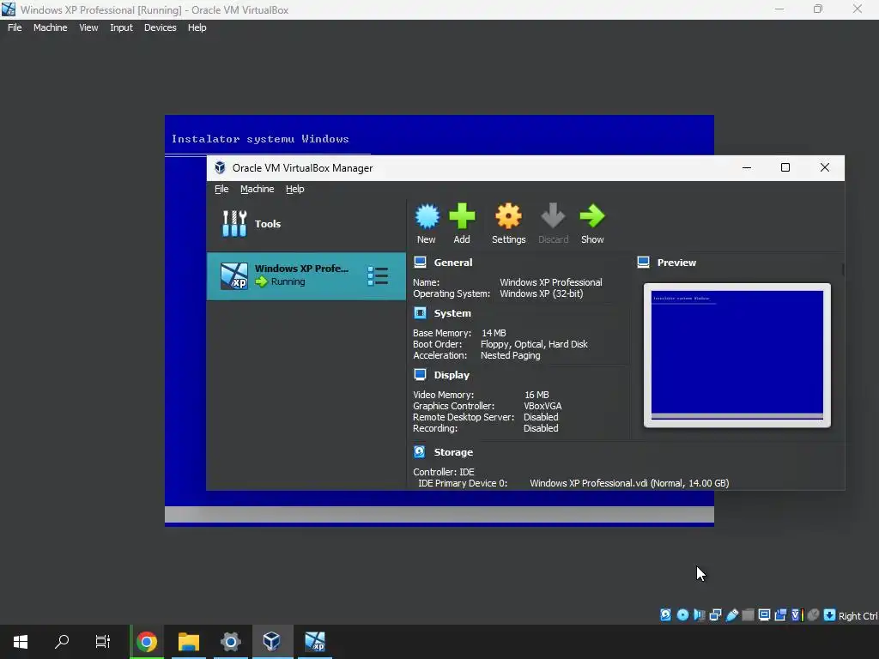
Task: Minimize the VirtualBox Manager window
Action: coord(747,167)
